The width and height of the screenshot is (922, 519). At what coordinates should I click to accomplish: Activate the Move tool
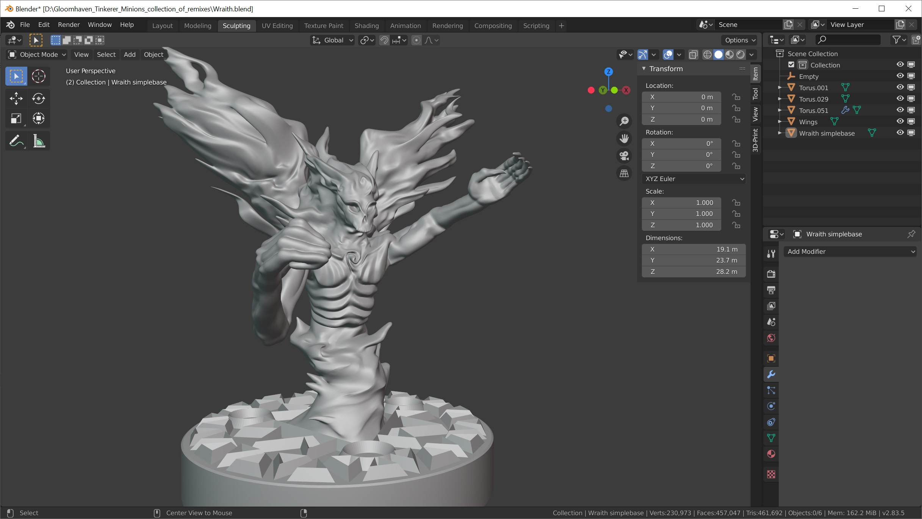(x=16, y=98)
